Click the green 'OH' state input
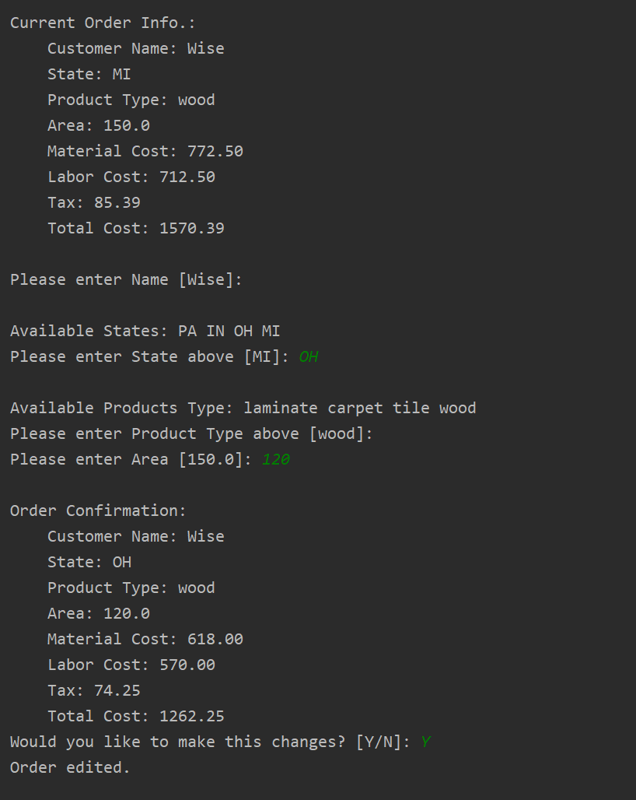Screen dimensions: 636x800 tap(309, 356)
